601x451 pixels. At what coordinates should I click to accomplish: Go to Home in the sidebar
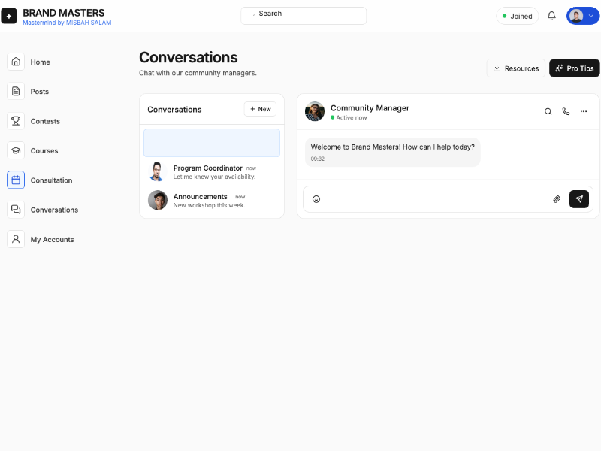40,62
